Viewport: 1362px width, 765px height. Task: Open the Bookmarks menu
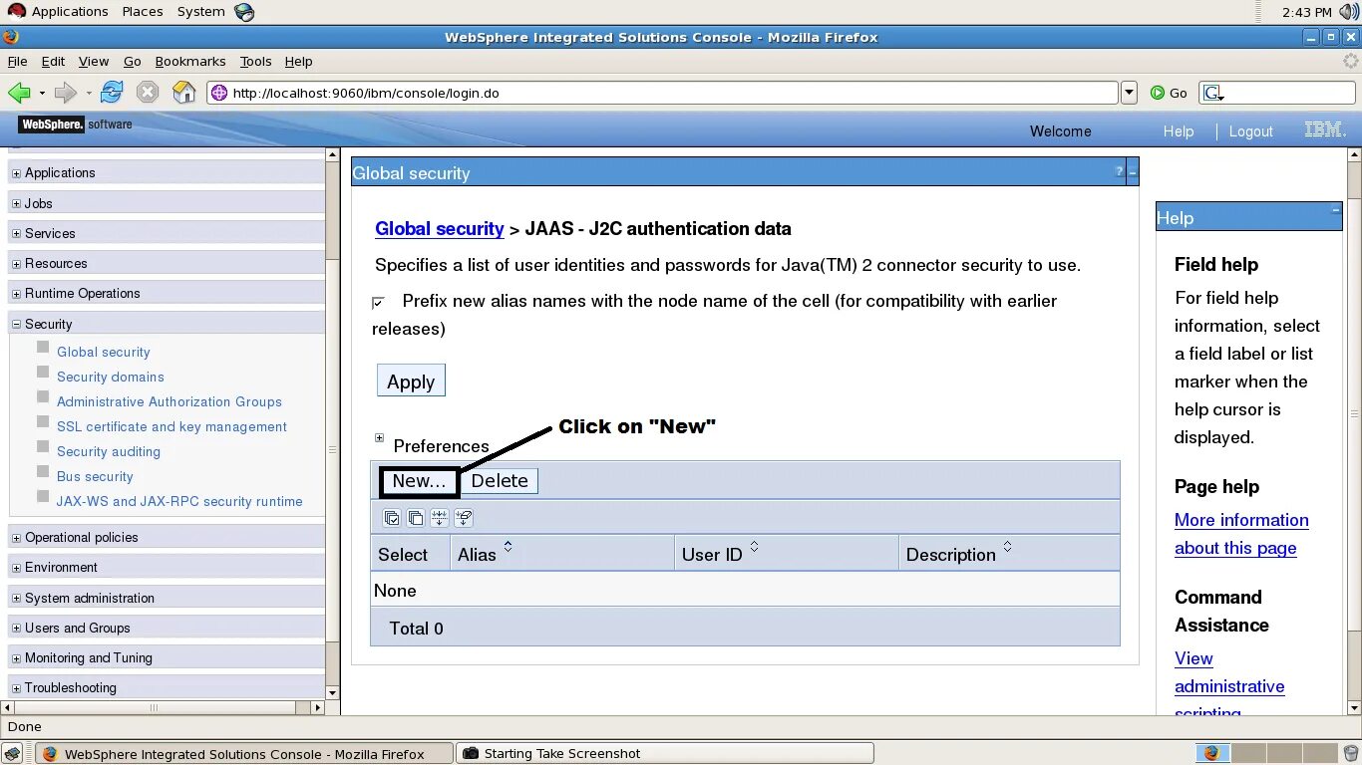pyautogui.click(x=190, y=61)
